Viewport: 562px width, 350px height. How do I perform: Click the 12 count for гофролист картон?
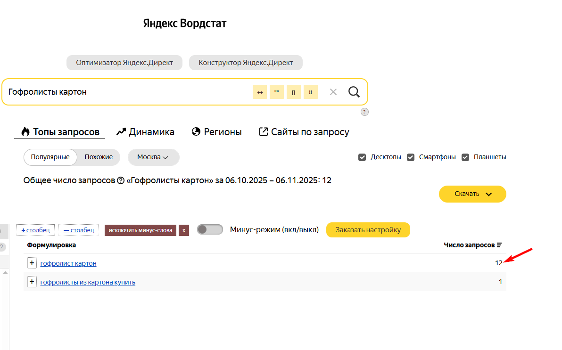(498, 263)
